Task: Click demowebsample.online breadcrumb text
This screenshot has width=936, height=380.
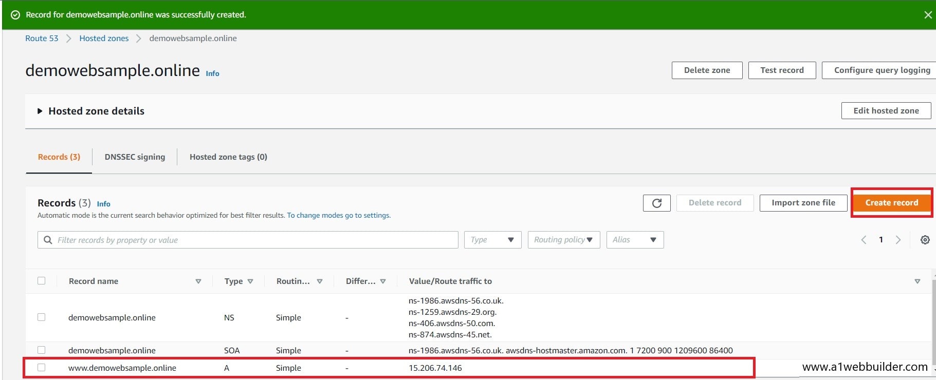Action: 193,39
